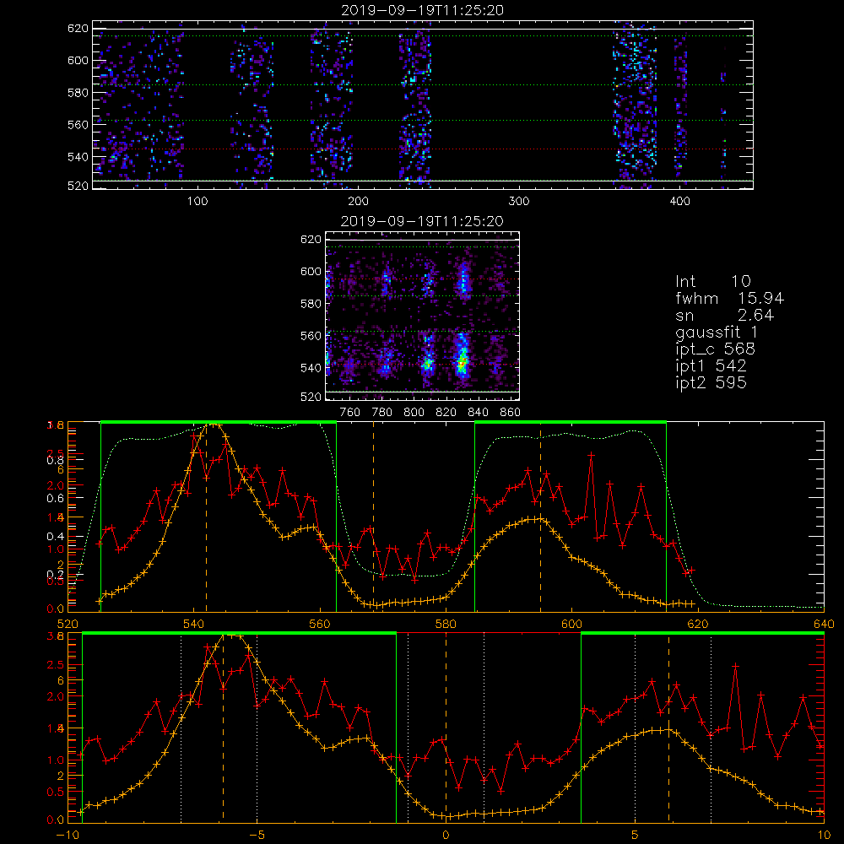Click y-axis label 560 on top plot
Screen dimensions: 844x844
pos(78,124)
